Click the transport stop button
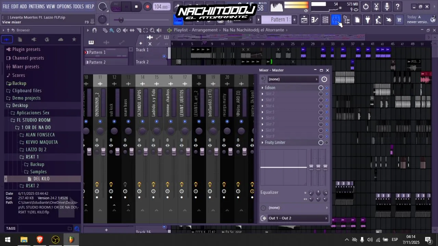The width and height of the screenshot is (438, 246). tap(136, 6)
